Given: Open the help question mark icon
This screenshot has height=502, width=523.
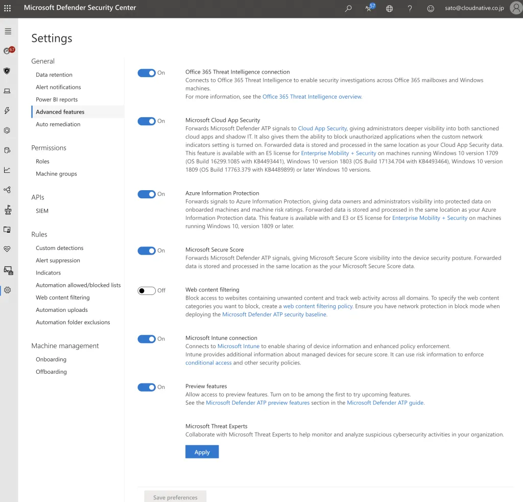Looking at the screenshot, I should (x=410, y=8).
